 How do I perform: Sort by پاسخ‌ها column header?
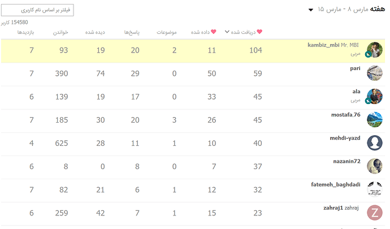click(x=132, y=32)
